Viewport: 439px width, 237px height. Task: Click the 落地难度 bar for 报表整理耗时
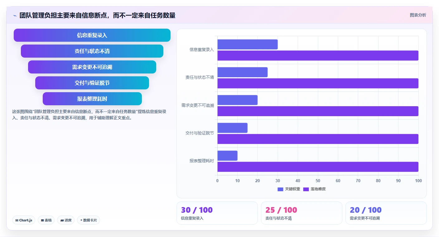pyautogui.click(x=318, y=167)
